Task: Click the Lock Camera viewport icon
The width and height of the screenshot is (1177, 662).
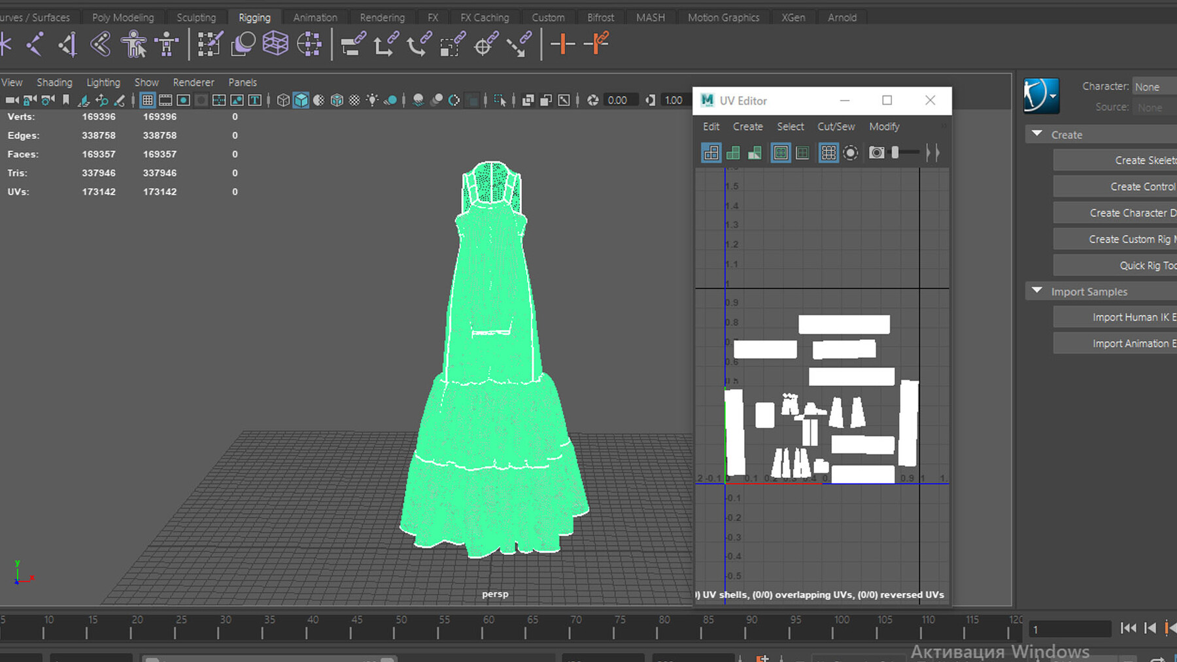Action: [29, 100]
